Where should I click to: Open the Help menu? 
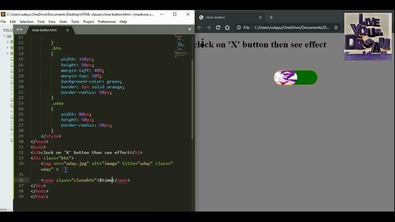pyautogui.click(x=123, y=22)
